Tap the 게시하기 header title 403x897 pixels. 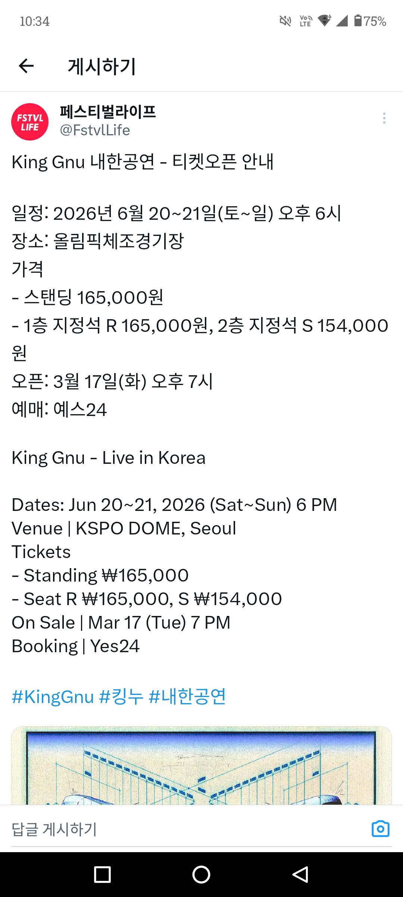(102, 67)
